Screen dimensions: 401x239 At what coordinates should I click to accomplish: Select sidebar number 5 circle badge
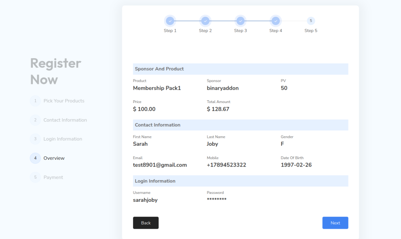[35, 177]
